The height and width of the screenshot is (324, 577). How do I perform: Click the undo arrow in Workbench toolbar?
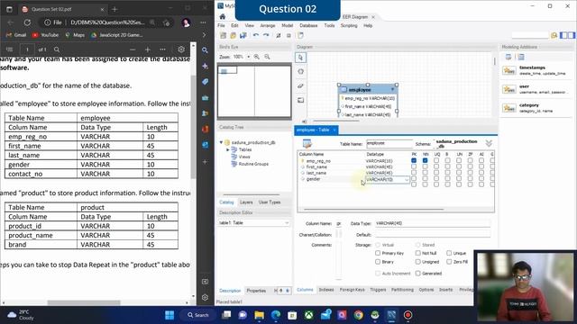[x=256, y=36]
